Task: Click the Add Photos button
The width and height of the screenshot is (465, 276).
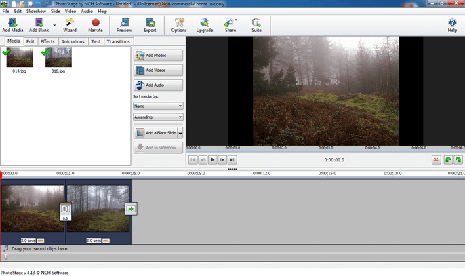Action: coord(158,55)
